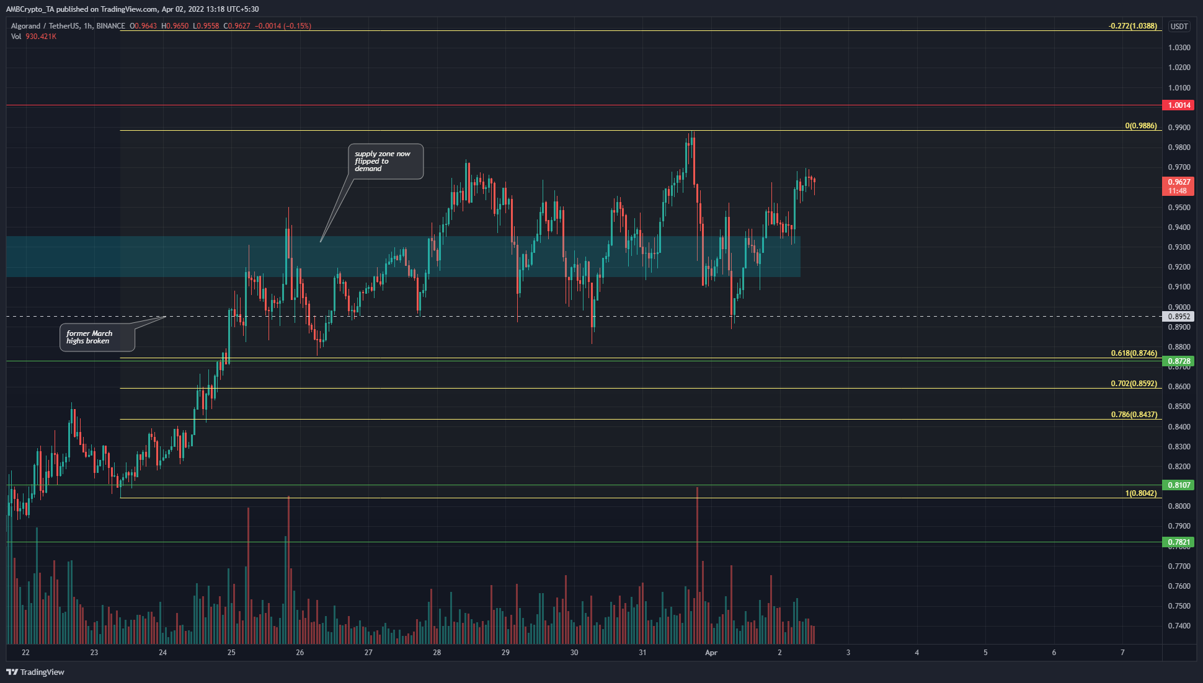Click the USDT currency label button
The width and height of the screenshot is (1203, 683).
1179,26
